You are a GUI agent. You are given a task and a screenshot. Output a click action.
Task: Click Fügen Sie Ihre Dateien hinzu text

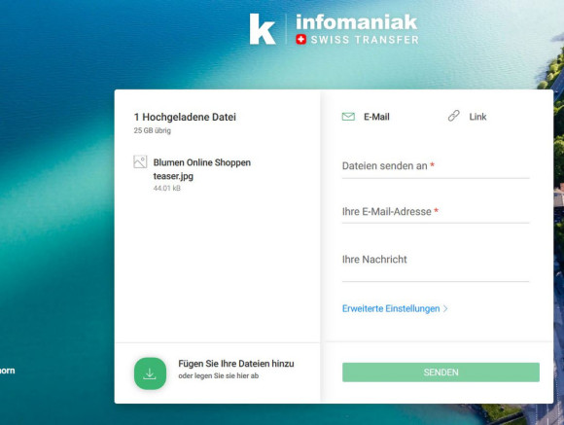click(236, 364)
